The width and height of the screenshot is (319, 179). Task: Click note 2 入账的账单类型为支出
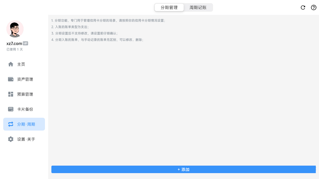(70, 27)
